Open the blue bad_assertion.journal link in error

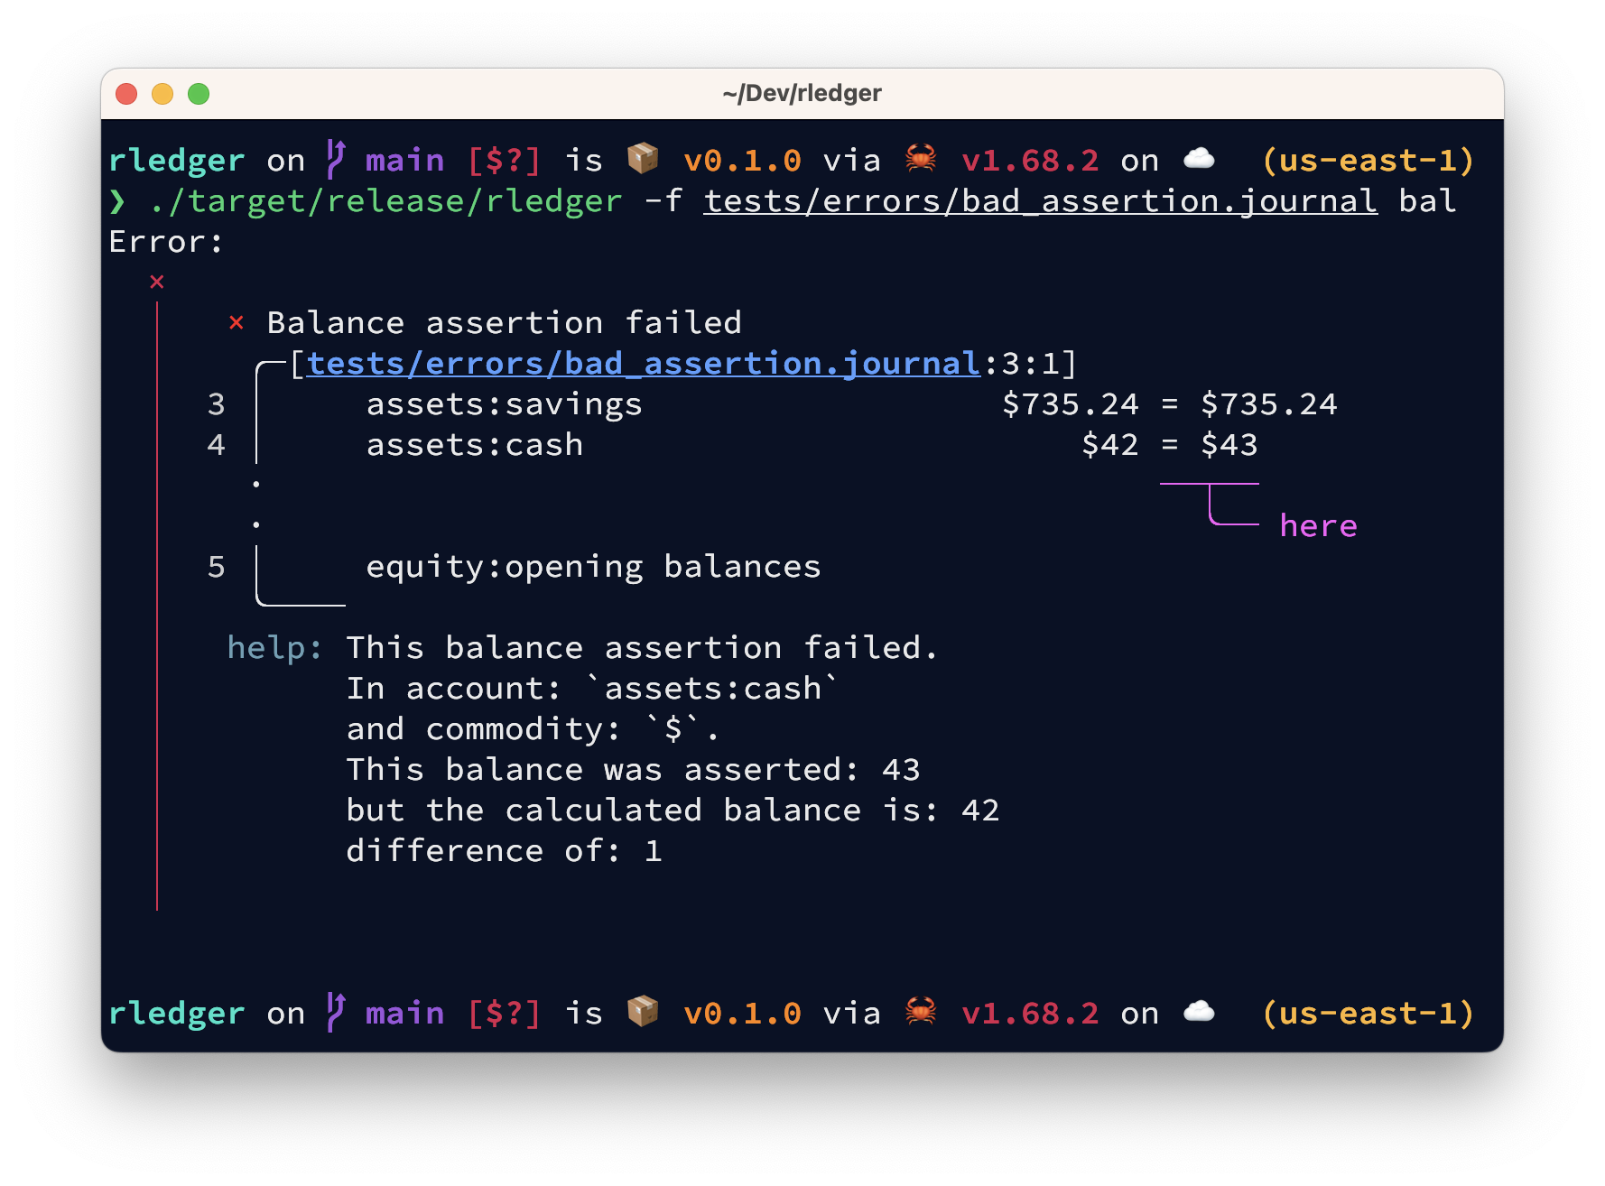tap(643, 364)
